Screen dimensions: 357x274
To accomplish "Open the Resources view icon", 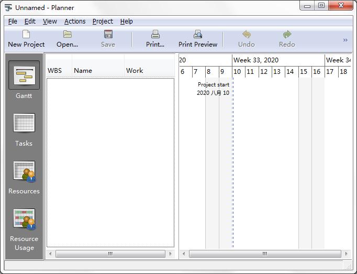I will 25,171.
